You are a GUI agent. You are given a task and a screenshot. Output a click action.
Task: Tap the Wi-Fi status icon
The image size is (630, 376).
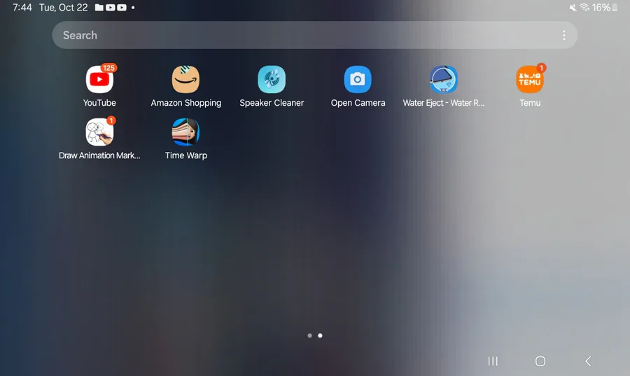pos(584,8)
